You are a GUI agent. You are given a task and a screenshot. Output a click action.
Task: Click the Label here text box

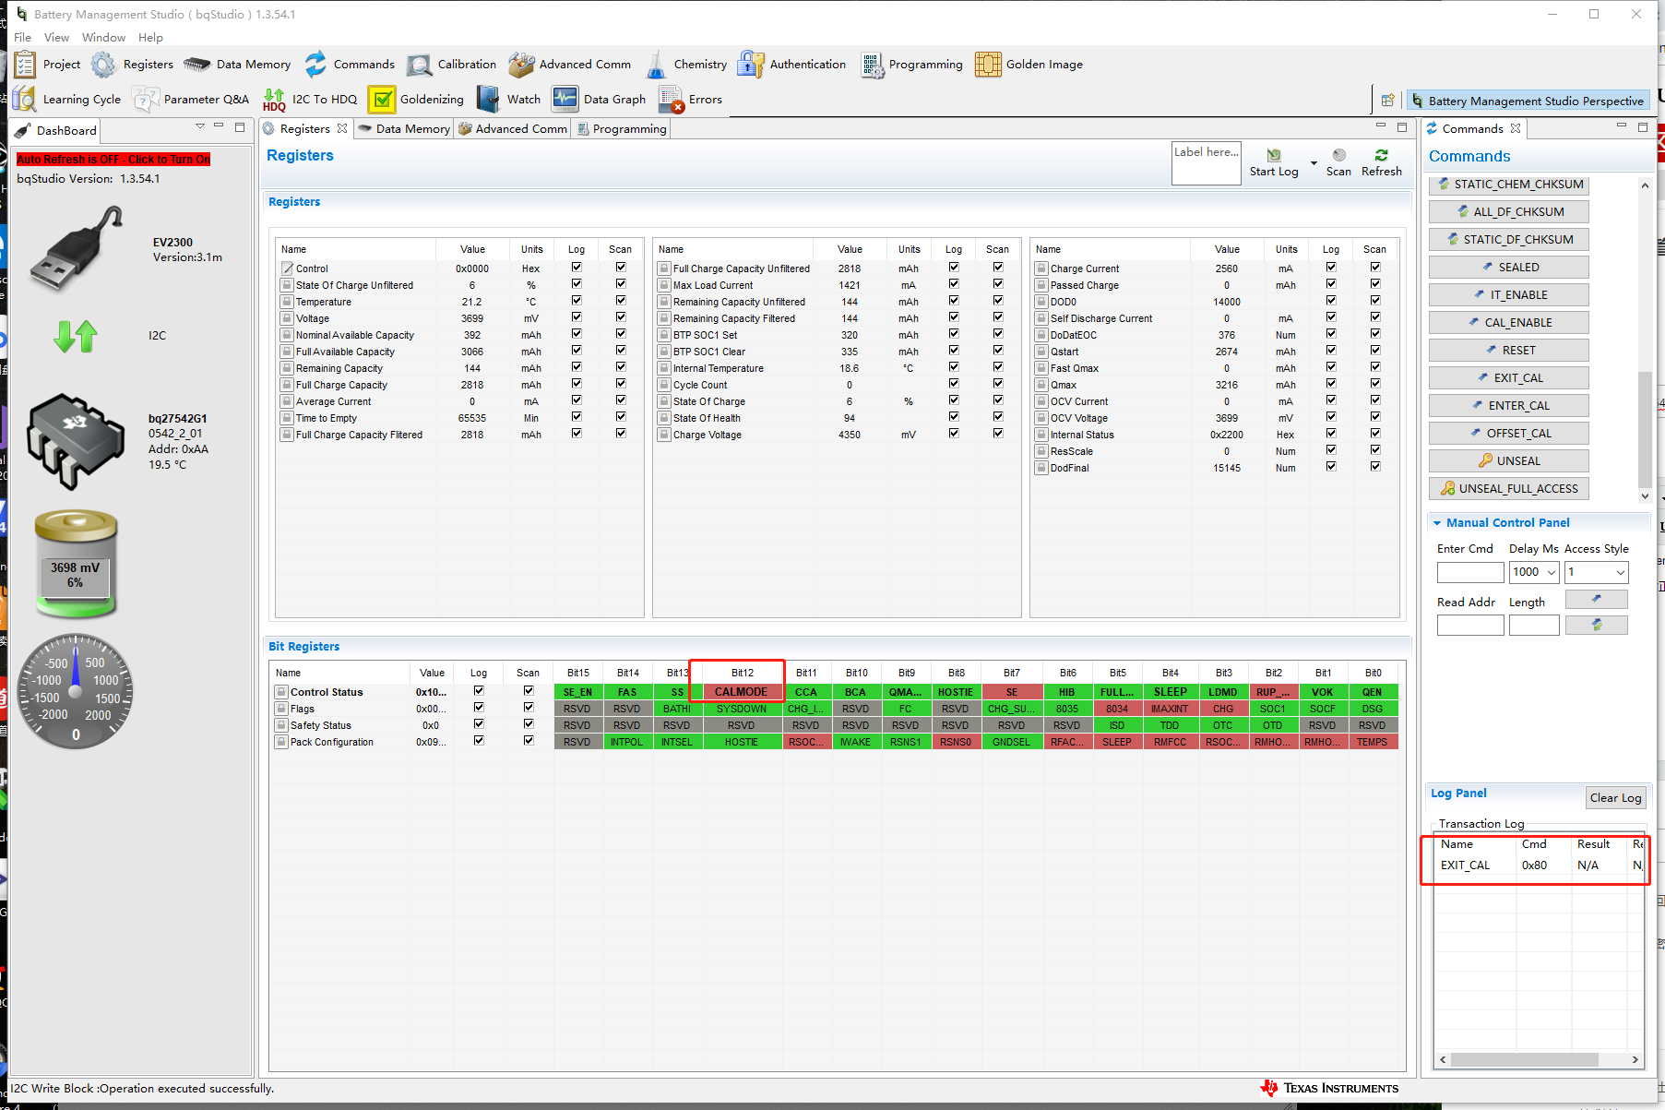pyautogui.click(x=1207, y=163)
